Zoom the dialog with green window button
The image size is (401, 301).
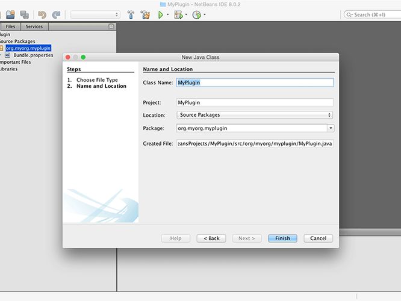(83, 57)
